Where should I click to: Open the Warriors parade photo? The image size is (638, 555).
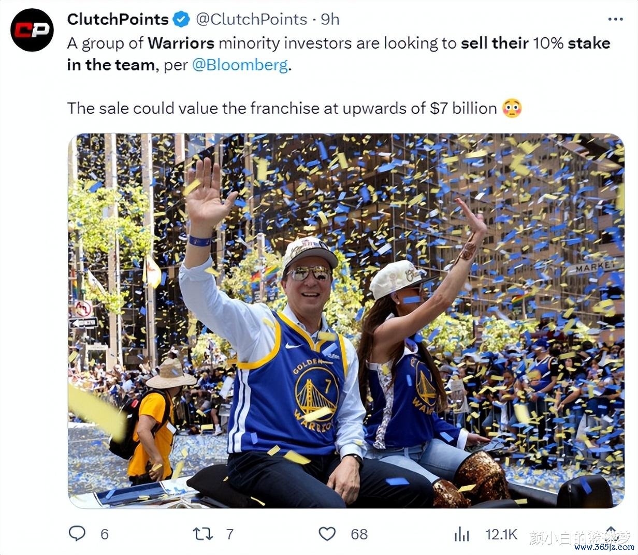tap(345, 320)
